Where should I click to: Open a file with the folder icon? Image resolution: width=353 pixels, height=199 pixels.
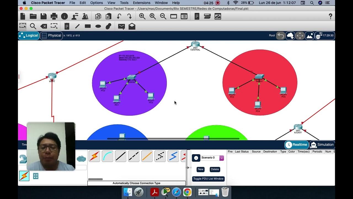(x=33, y=16)
